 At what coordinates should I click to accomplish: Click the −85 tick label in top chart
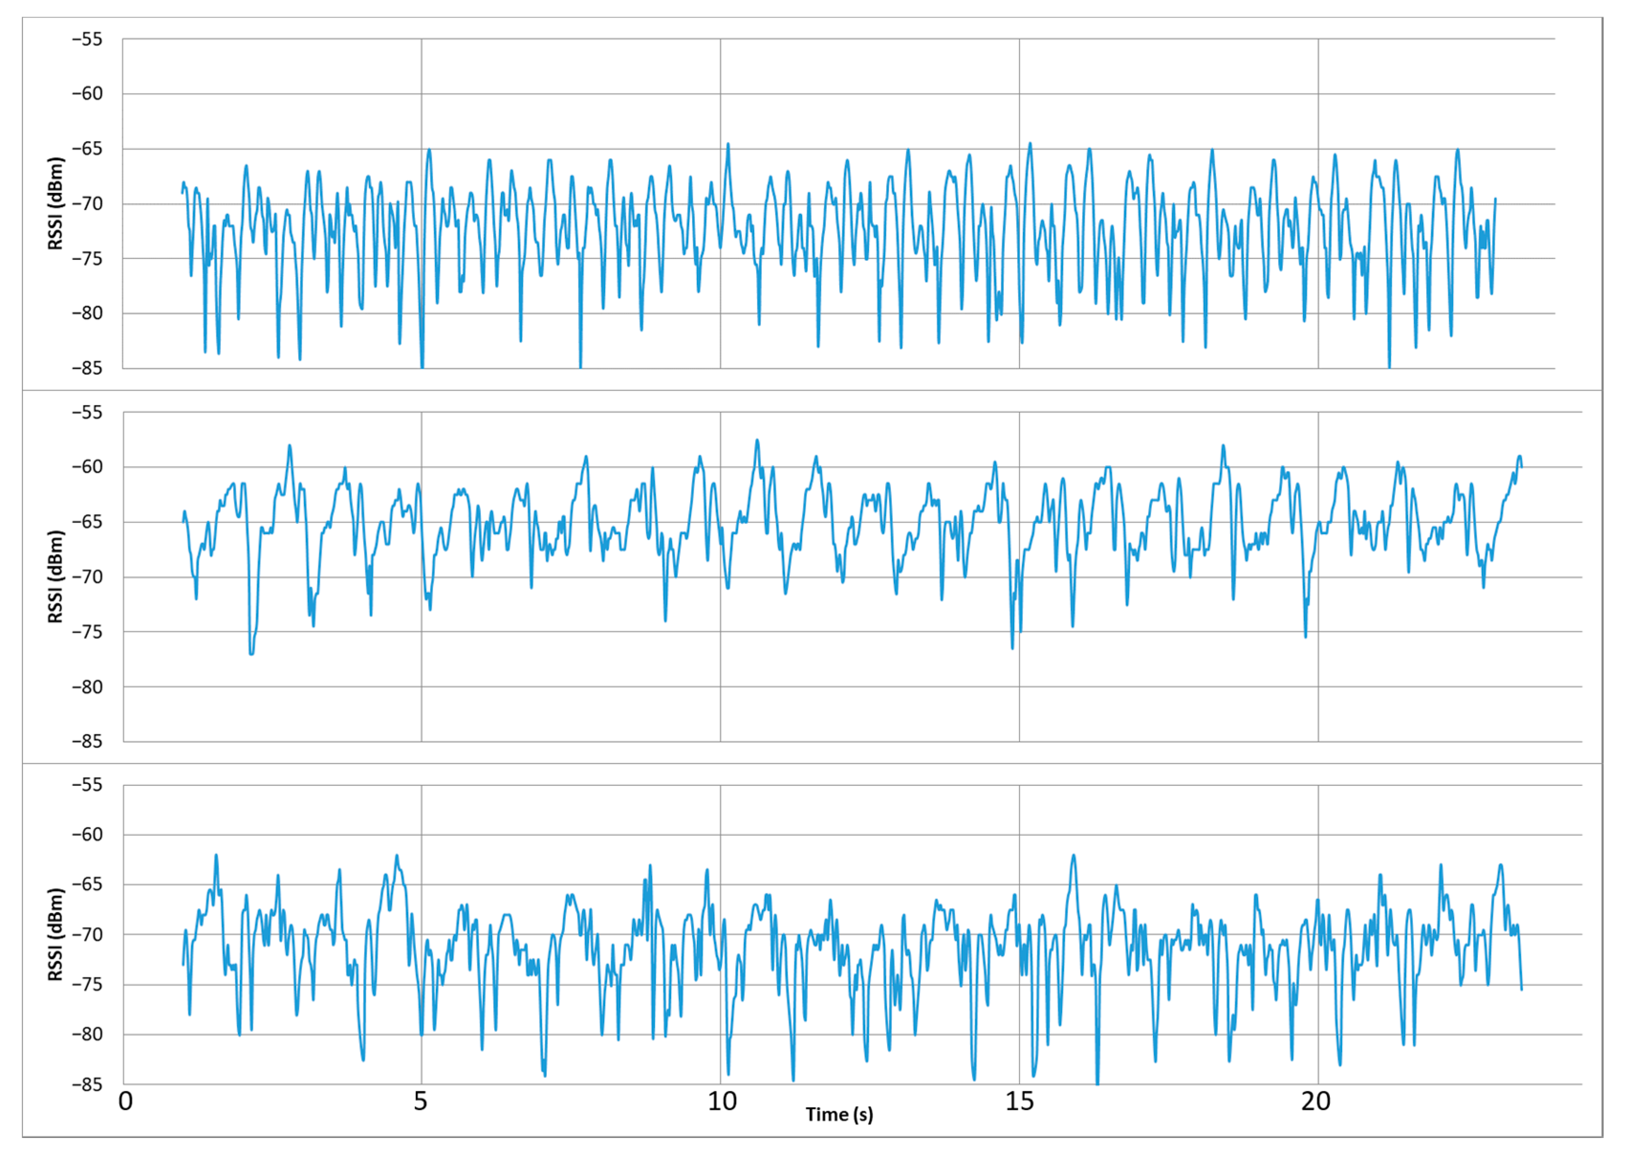pos(87,368)
